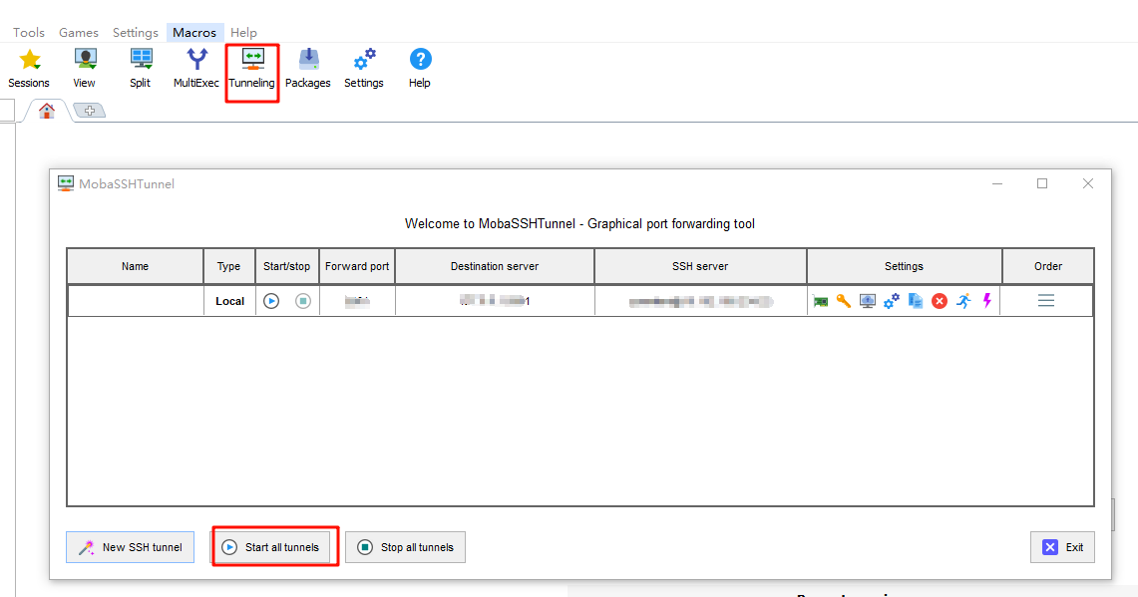Select the Local type cell
1138x597 pixels.
(230, 301)
